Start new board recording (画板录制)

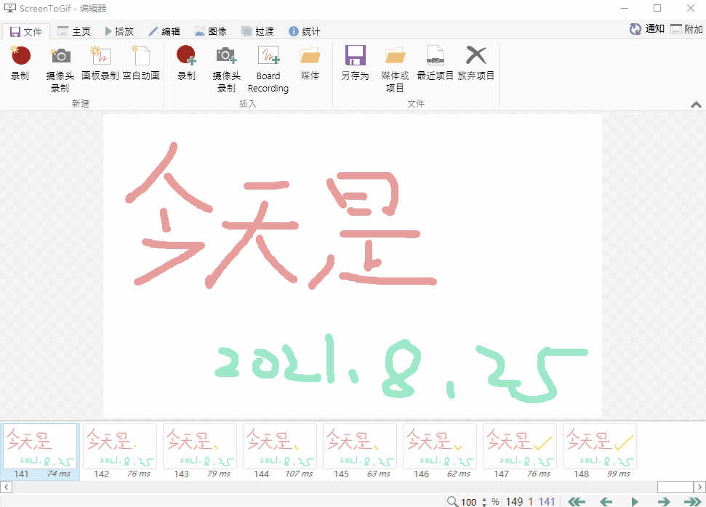pos(100,63)
